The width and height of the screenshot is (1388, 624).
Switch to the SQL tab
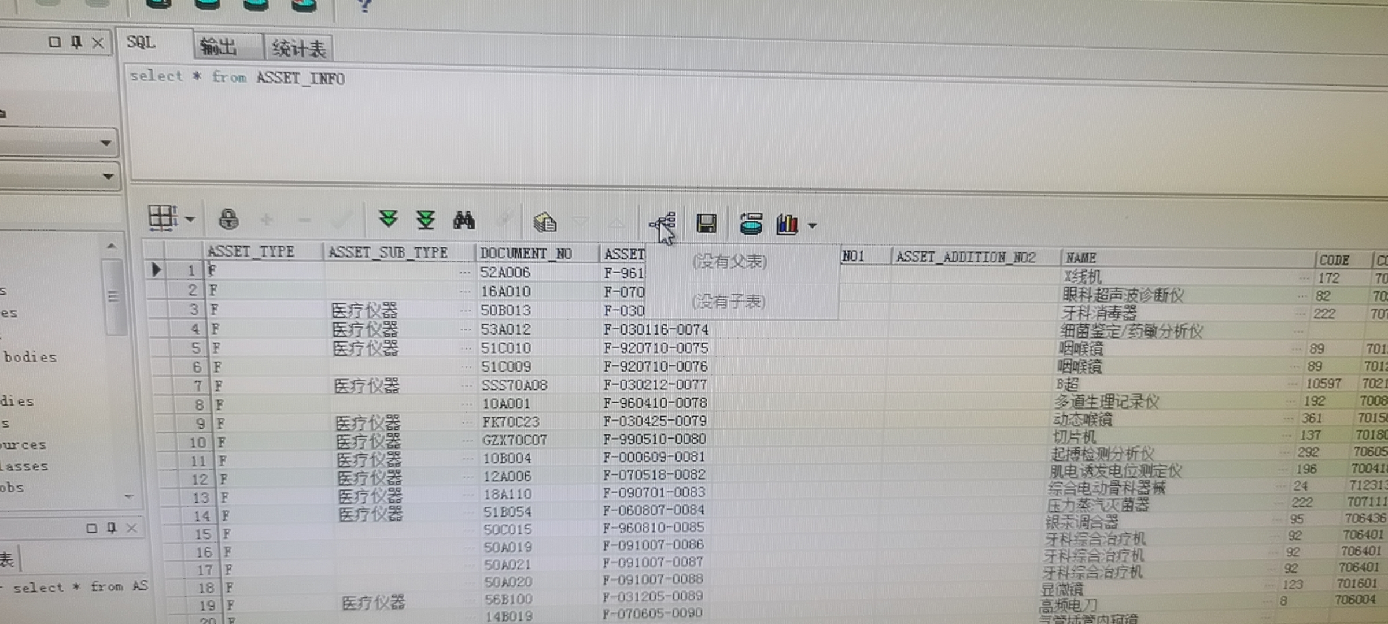pos(141,42)
